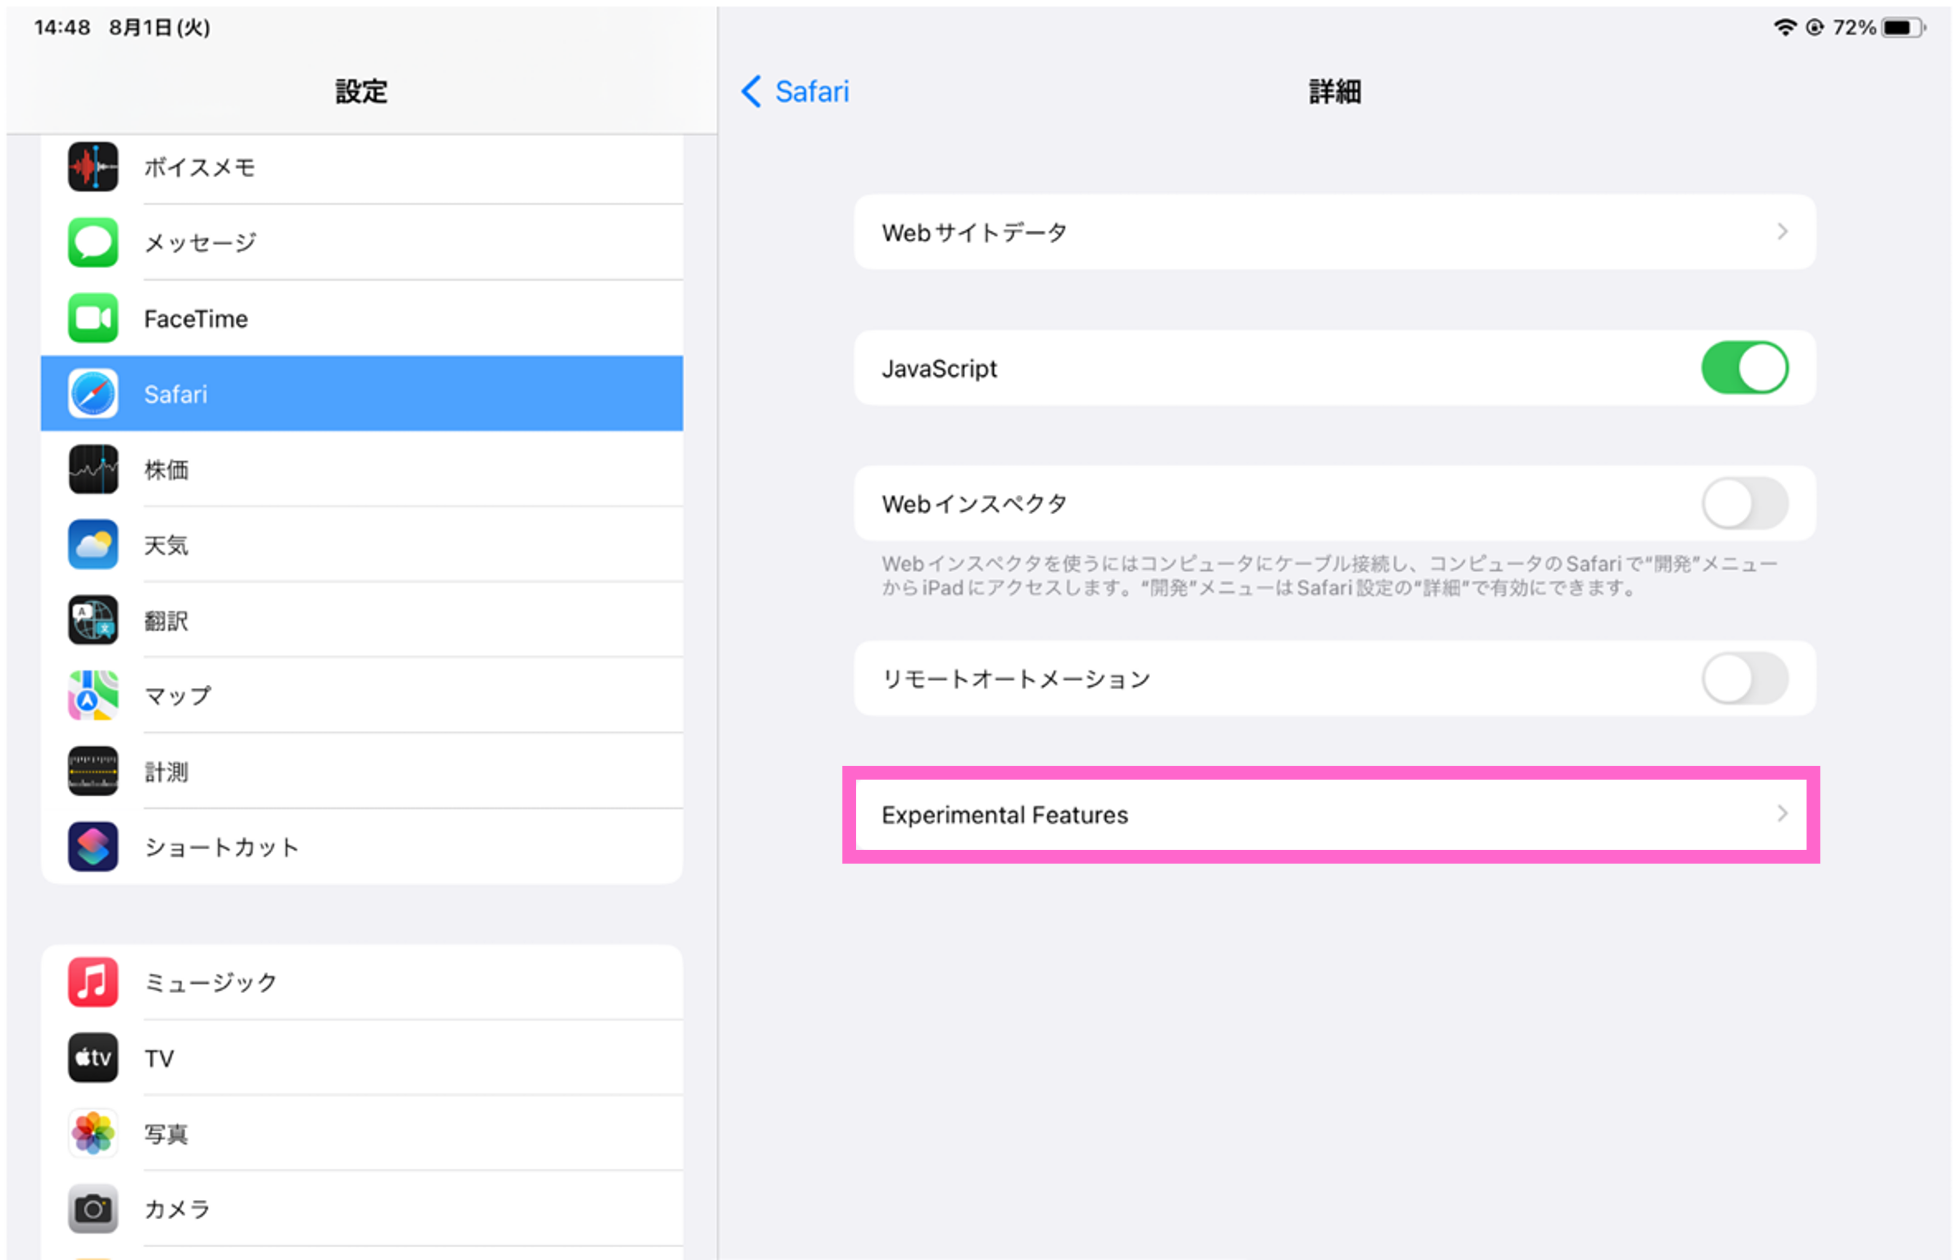Go back via Safari link text
The image size is (1957, 1260).
(812, 92)
